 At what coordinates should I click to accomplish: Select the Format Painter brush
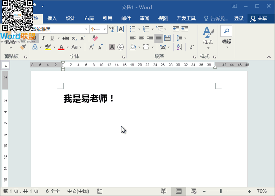pos(23,47)
